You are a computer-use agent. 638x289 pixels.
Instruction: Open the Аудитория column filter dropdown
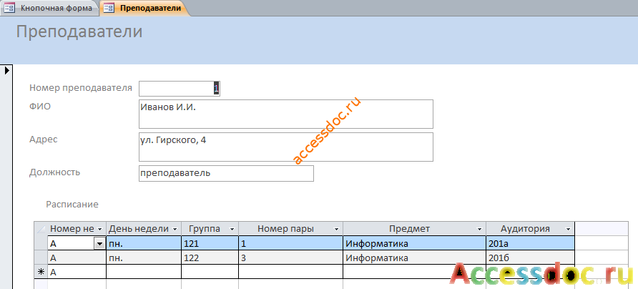pos(568,229)
